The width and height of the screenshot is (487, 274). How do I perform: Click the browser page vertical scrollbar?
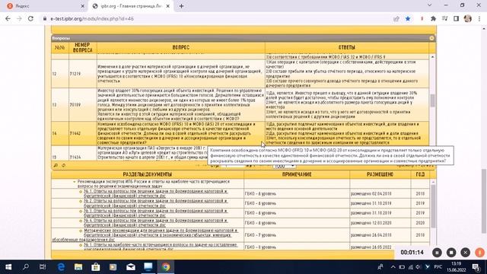484,201
